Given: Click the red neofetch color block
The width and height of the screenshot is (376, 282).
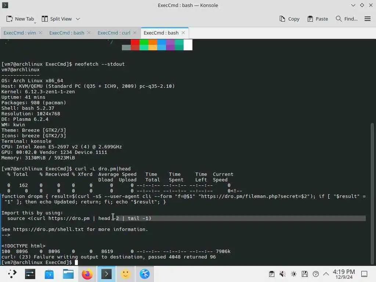Looking at the screenshot, I should pos(135,45).
